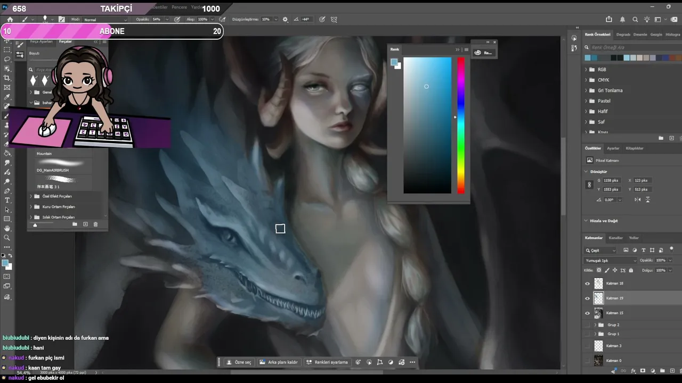This screenshot has height=383, width=682.
Task: Click the hue slider in Renk panel
Action: [x=460, y=126]
